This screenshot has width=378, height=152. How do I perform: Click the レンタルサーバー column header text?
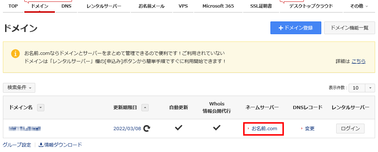coord(350,108)
